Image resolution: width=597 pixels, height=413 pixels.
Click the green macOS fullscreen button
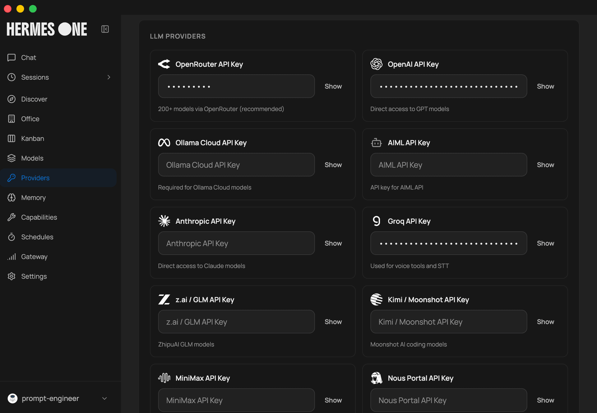[33, 9]
